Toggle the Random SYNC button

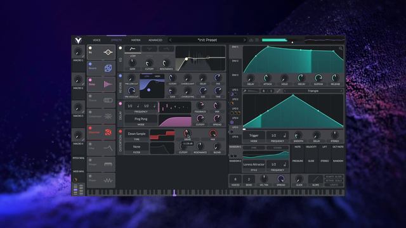pyautogui.click(x=254, y=148)
